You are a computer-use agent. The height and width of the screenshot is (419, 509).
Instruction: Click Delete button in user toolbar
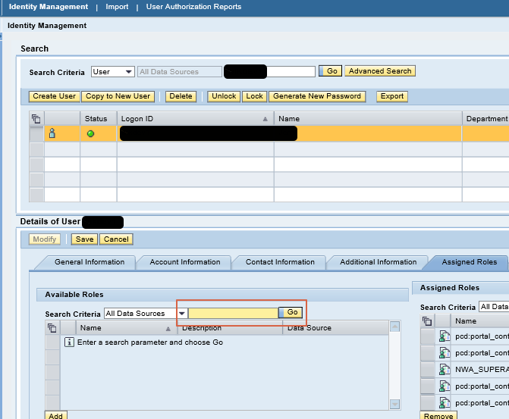point(181,96)
